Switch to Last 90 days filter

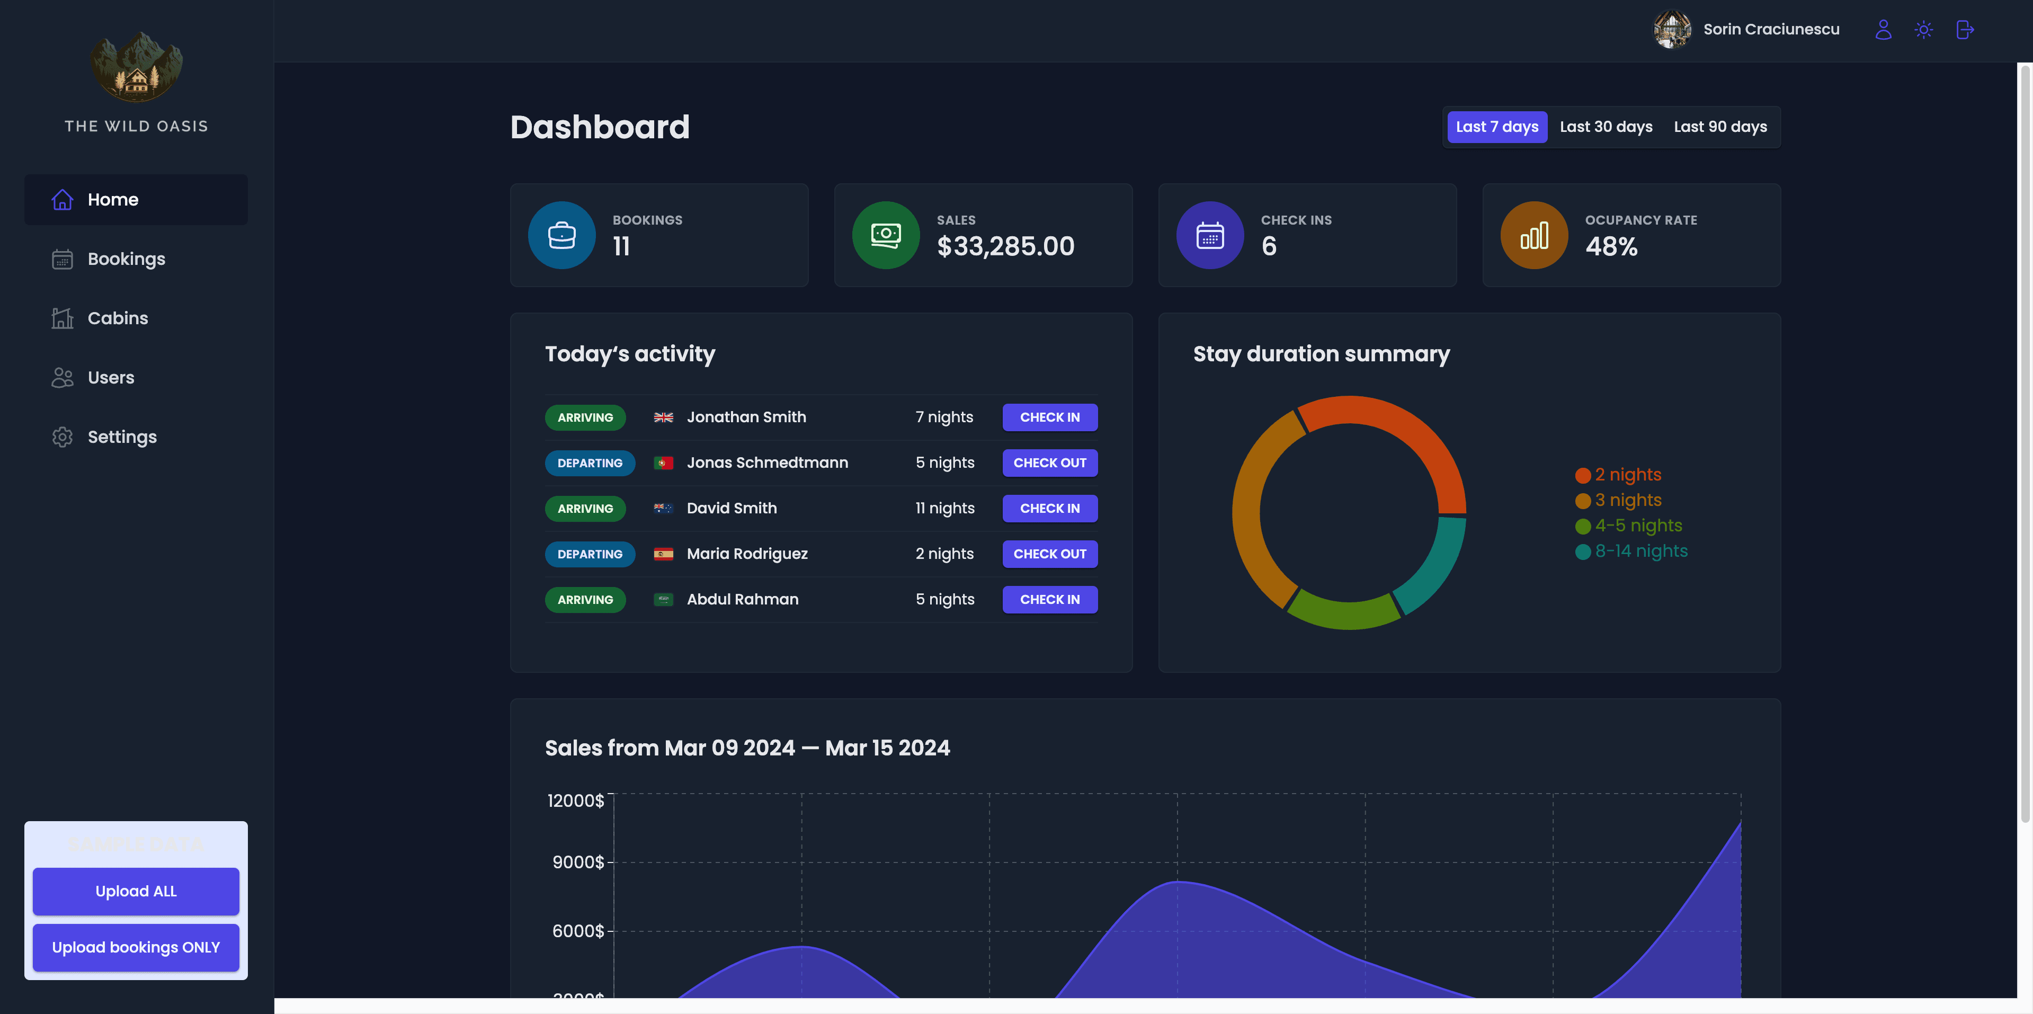[1720, 127]
